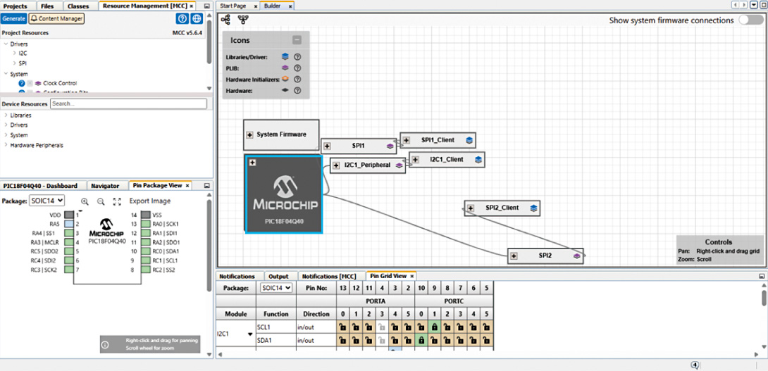Toggle the green lock for SCL1 on PORTC pin 1
768x371 pixels.
coord(435,327)
